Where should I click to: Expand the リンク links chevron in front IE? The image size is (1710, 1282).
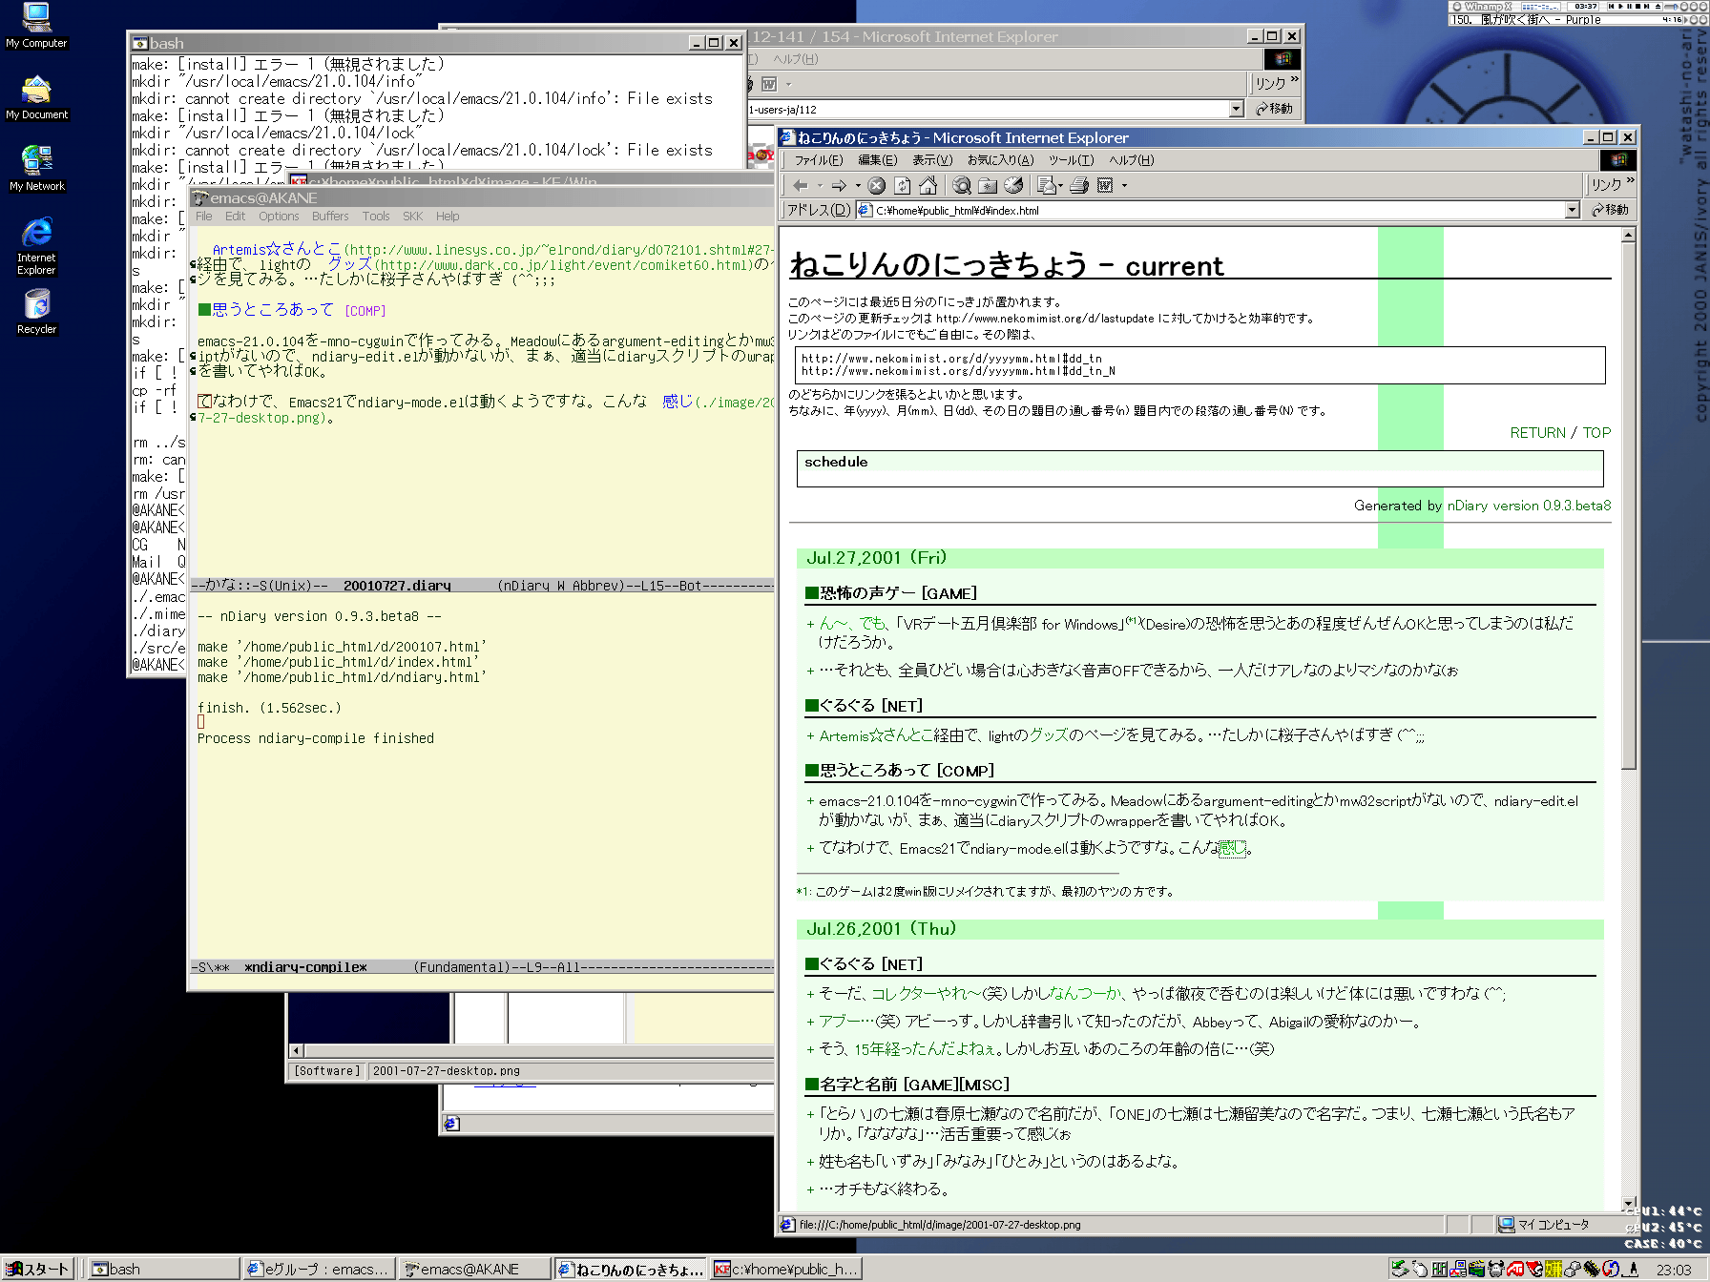pos(1631,180)
